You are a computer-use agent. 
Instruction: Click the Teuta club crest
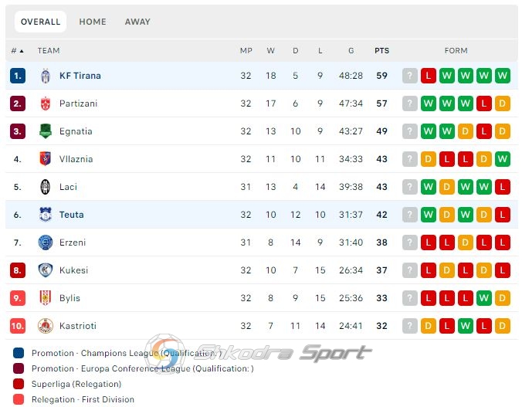[x=46, y=215]
